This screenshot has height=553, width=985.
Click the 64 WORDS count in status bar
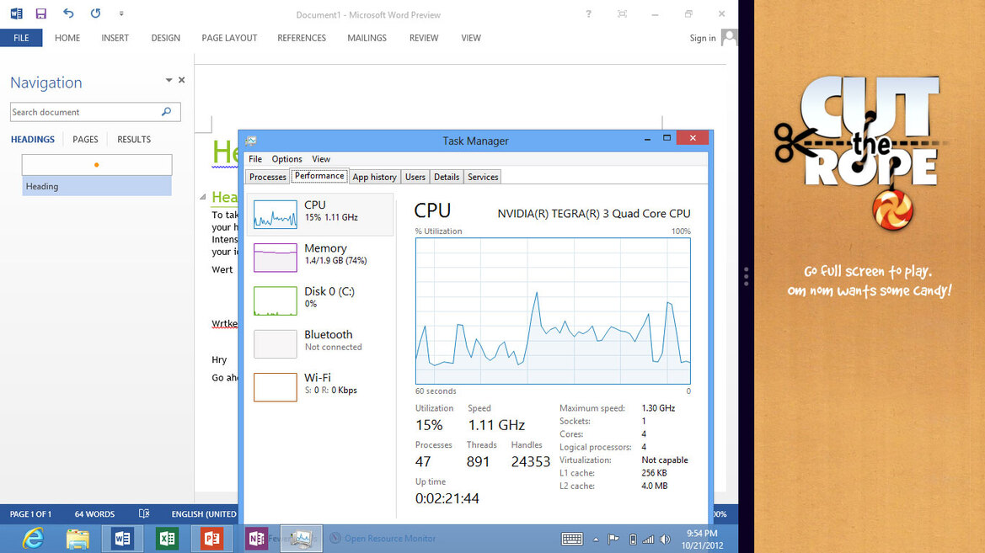(94, 514)
